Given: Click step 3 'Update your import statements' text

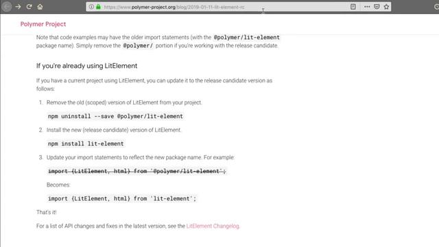Looking at the screenshot, I should pos(141,157).
